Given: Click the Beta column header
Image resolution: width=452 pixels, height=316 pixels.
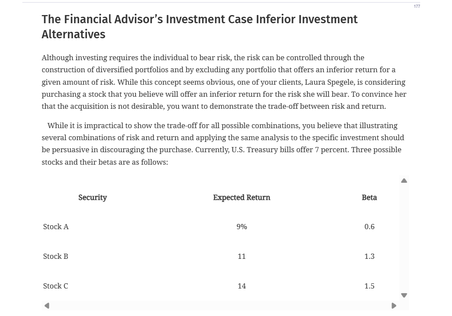Looking at the screenshot, I should point(369,197).
